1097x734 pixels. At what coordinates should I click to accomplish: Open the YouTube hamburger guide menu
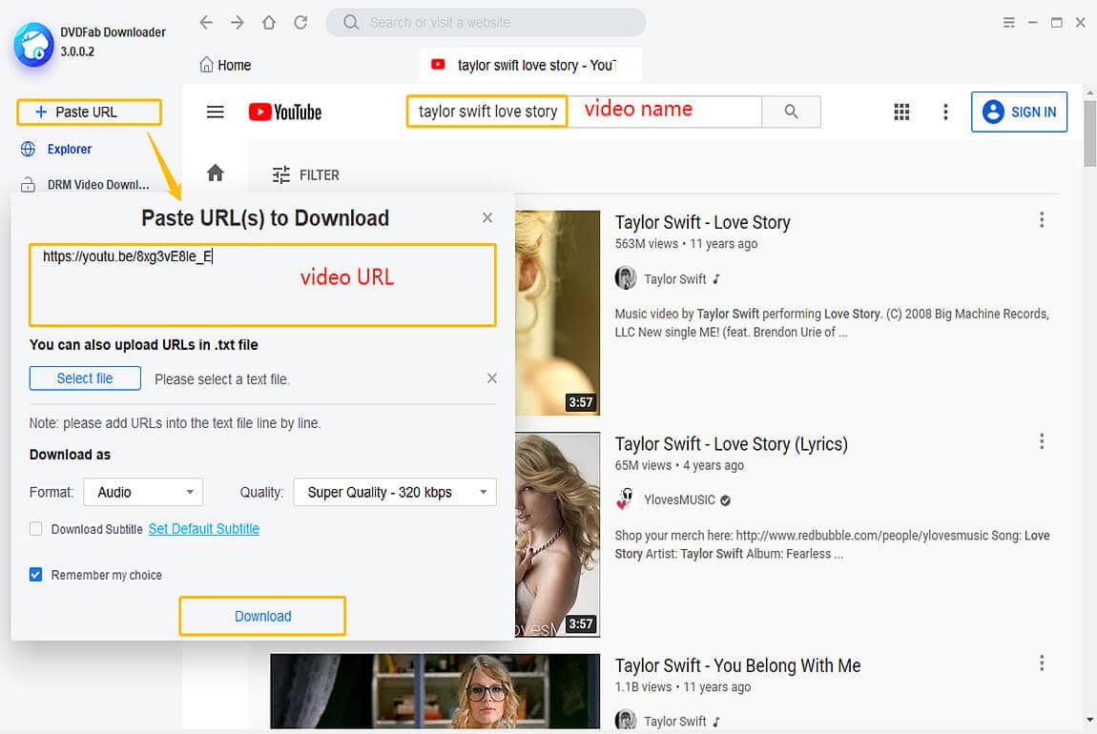pos(216,112)
